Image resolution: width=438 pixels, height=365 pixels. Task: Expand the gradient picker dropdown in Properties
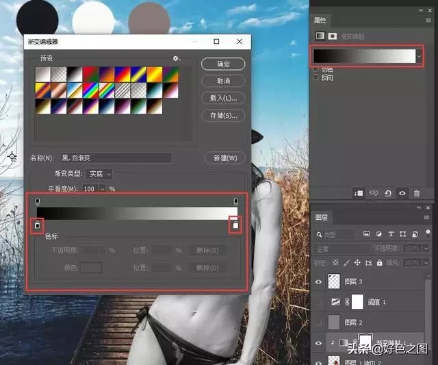(418, 57)
